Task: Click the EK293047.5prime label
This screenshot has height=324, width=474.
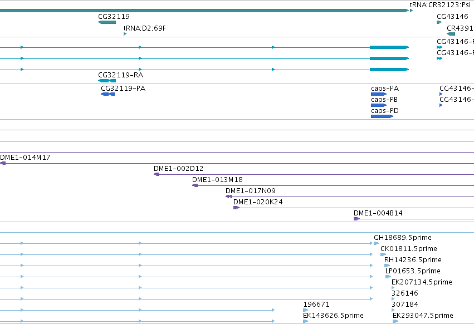Action: 423,316
